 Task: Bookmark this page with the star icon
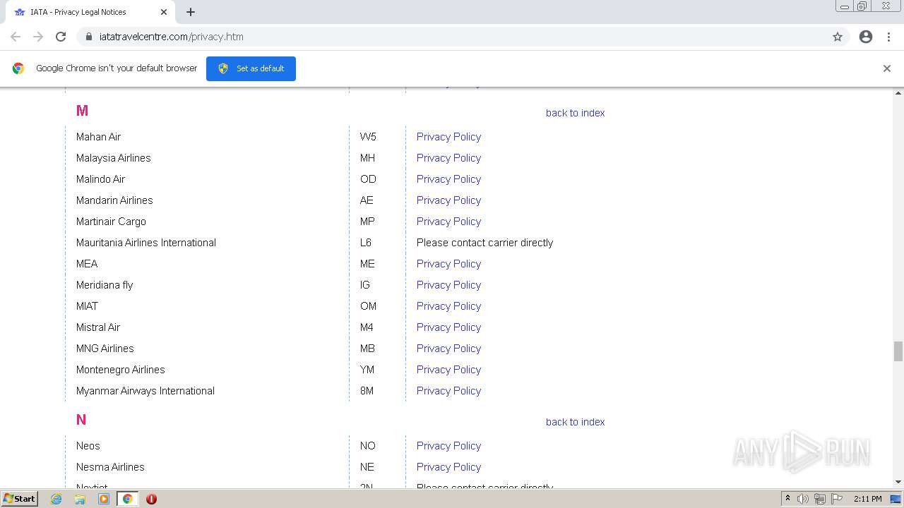pyautogui.click(x=838, y=37)
